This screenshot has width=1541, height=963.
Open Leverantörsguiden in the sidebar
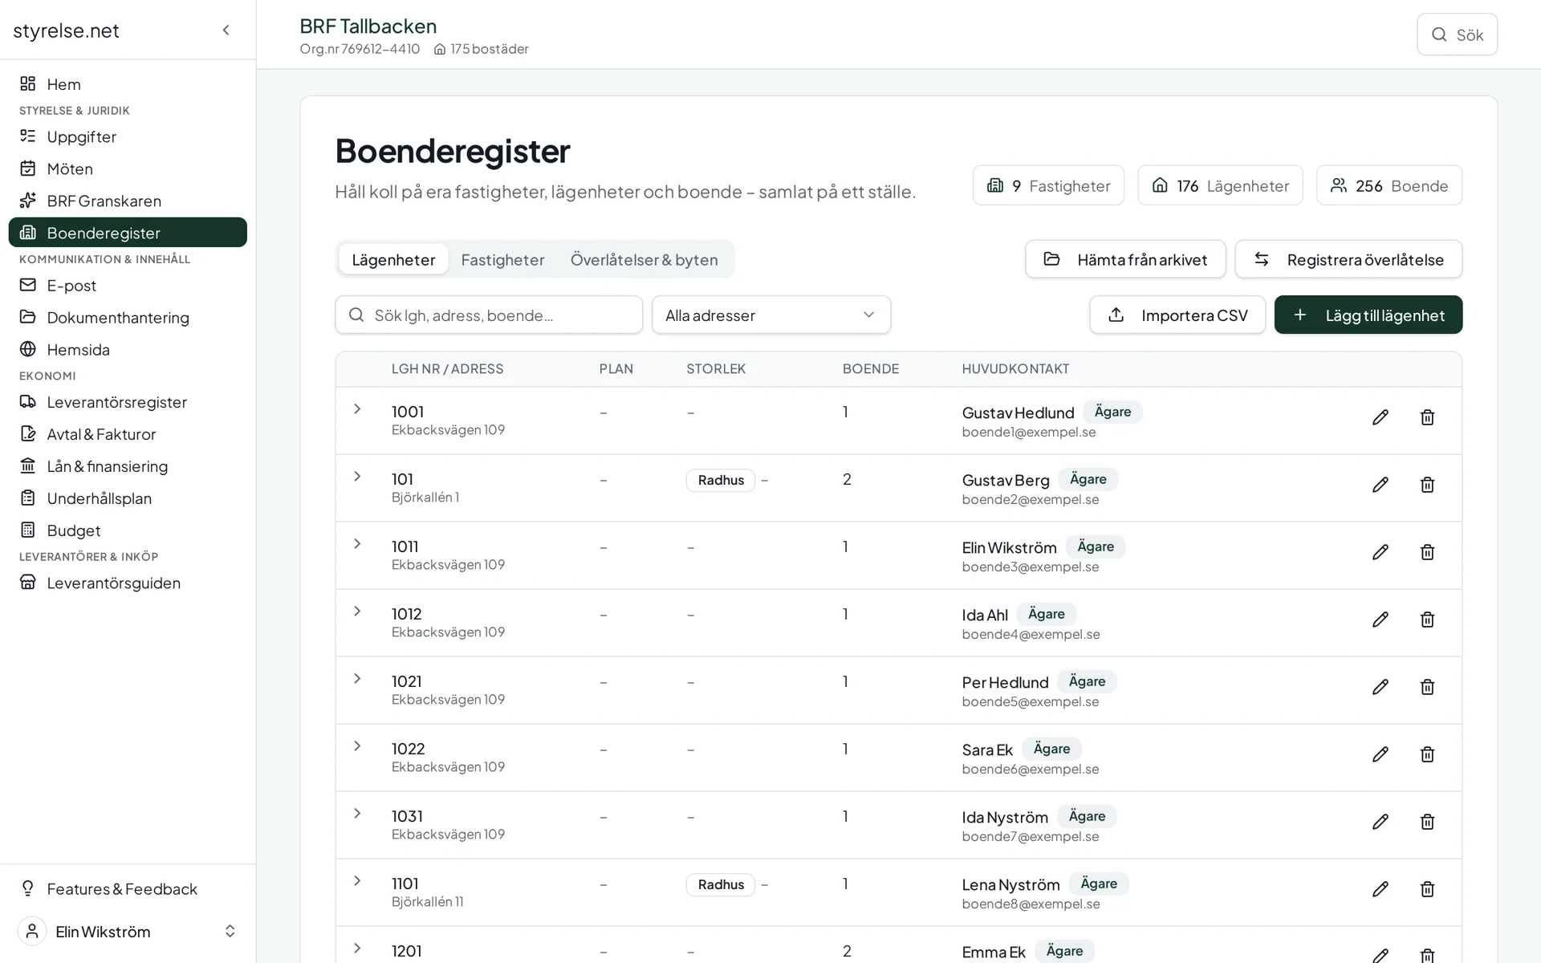click(x=128, y=583)
